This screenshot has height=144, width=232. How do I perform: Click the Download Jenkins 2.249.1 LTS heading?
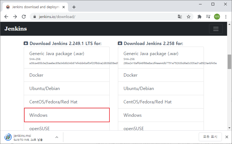click(x=66, y=43)
